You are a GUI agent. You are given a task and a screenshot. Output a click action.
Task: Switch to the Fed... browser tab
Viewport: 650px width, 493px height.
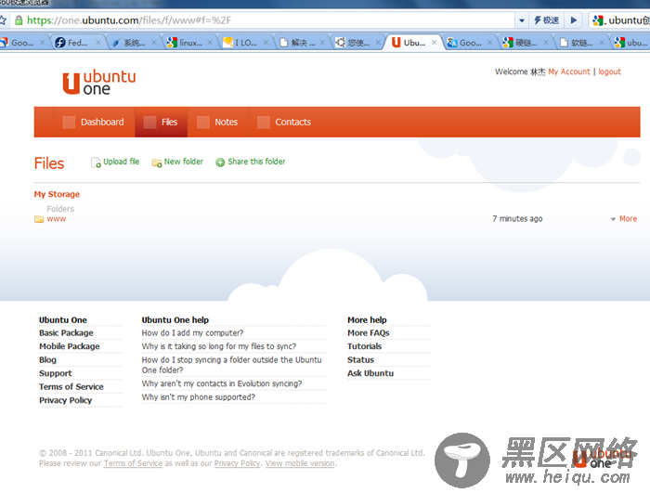pyautogui.click(x=77, y=43)
